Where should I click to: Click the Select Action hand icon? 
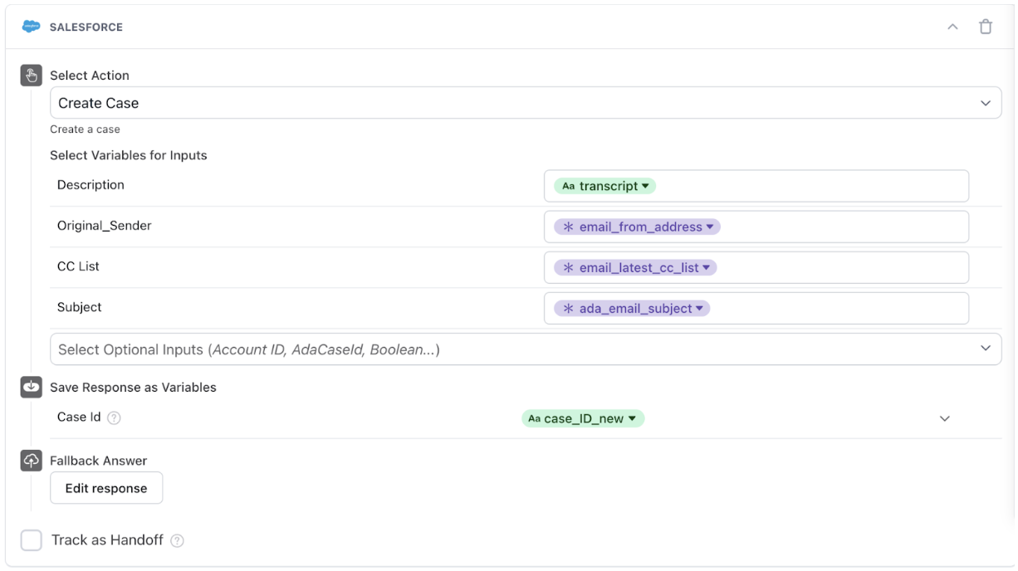coord(31,76)
